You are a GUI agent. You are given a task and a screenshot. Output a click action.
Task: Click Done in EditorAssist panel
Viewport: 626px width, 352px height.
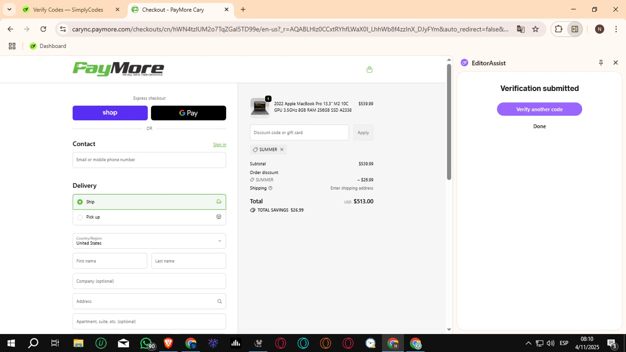(540, 127)
